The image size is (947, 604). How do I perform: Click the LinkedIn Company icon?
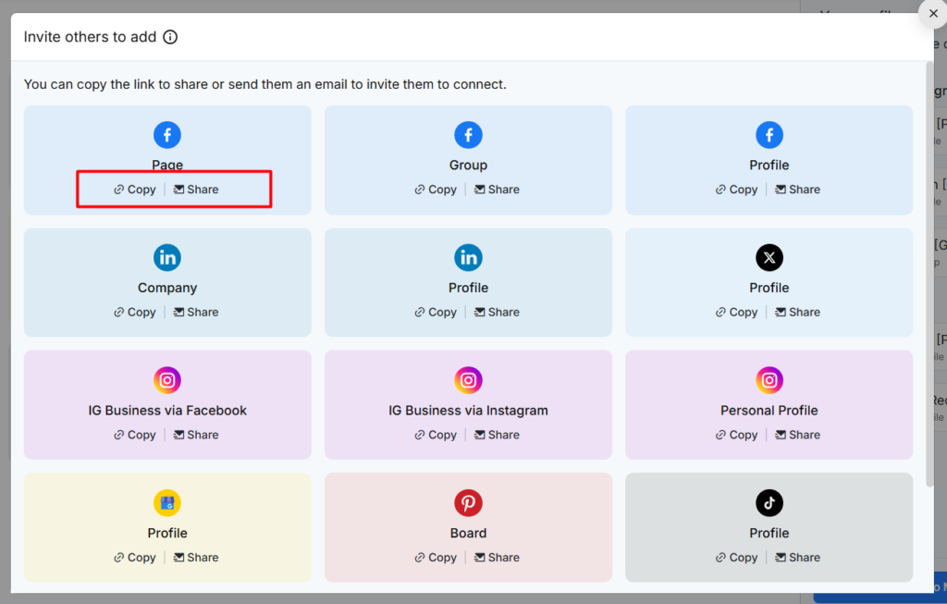167,258
